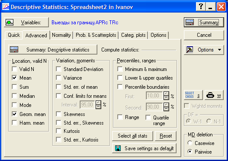228x161 pixels.
Task: Select Pairwise MD deletion
Action: coord(190,151)
